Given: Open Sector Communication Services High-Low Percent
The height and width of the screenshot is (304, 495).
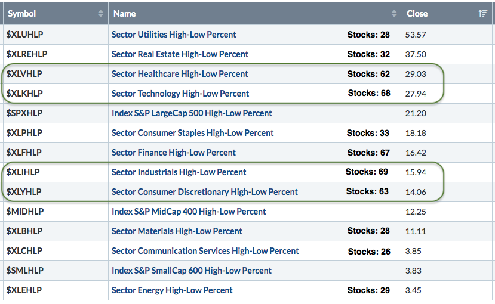Looking at the screenshot, I should click(x=205, y=251).
